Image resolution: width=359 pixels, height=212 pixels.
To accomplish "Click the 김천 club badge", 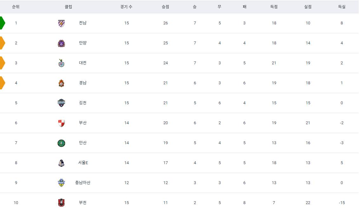I will tap(61, 103).
